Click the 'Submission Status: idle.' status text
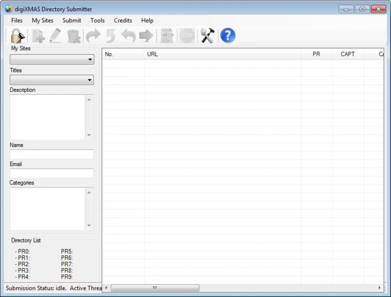391x297 pixels. pyautogui.click(x=36, y=288)
